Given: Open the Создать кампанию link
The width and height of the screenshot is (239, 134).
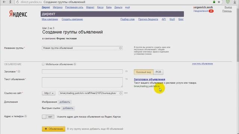Looking at the screenshot, I should click(x=72, y=19).
